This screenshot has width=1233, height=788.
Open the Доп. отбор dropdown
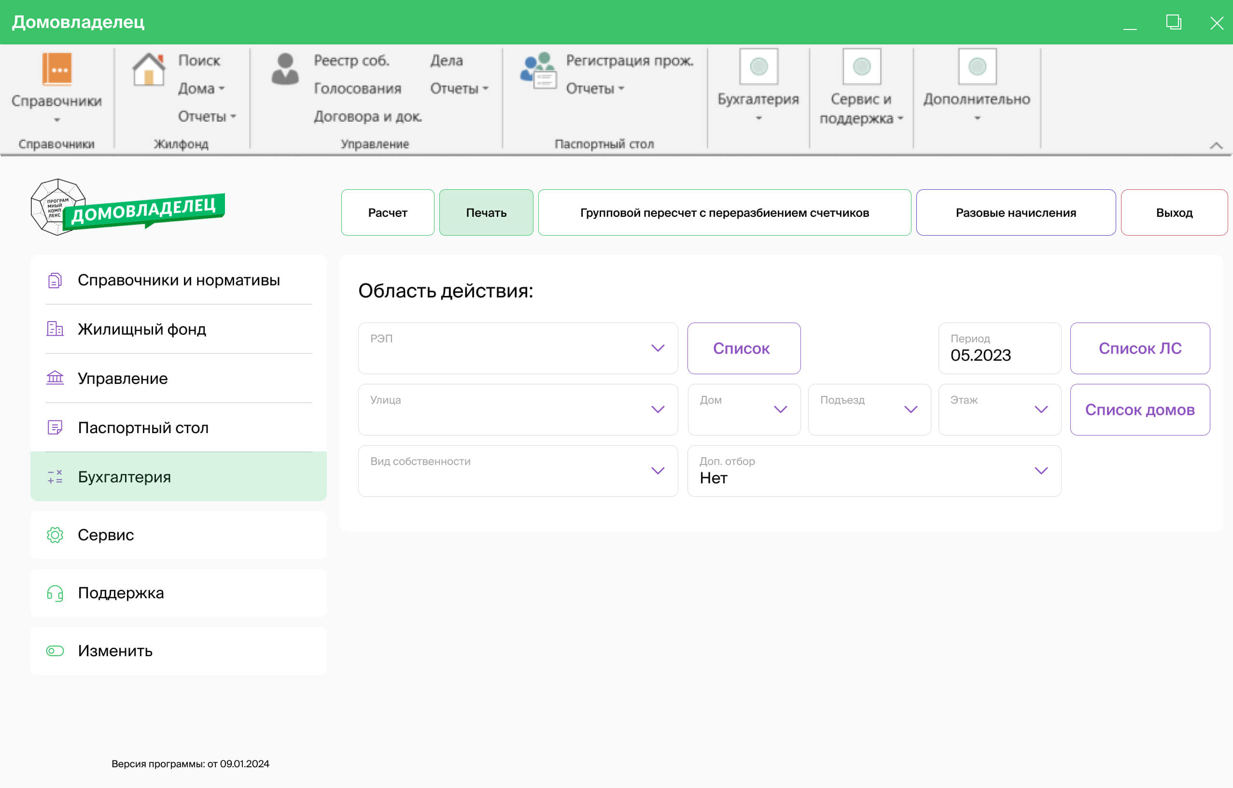(1040, 471)
